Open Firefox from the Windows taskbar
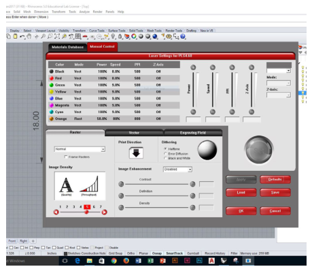This screenshot has height=269, width=312. coord(126,261)
